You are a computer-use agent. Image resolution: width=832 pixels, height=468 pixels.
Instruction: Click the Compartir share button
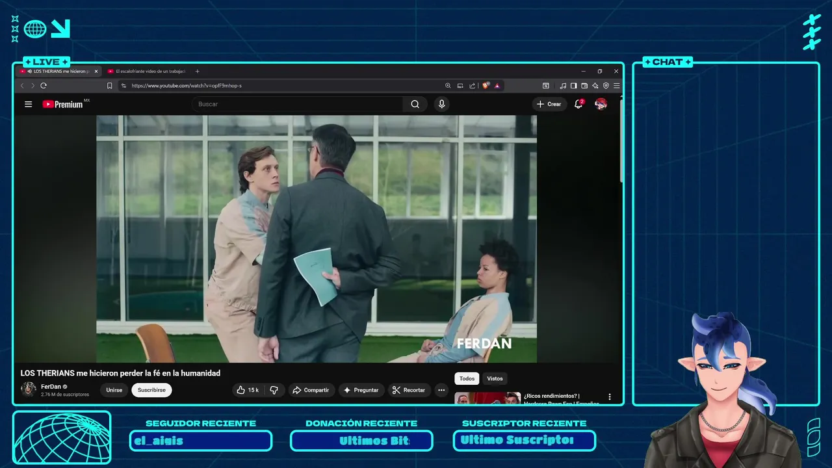pyautogui.click(x=311, y=390)
